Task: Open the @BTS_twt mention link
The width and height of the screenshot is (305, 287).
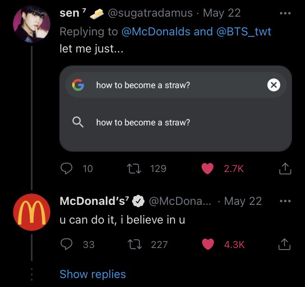Action: coord(244,31)
